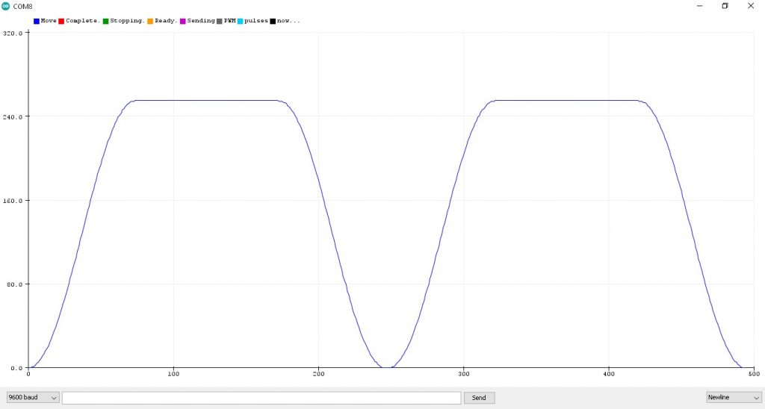Open the 9600 baud rate dropdown
This screenshot has width=765, height=409.
pyautogui.click(x=33, y=397)
